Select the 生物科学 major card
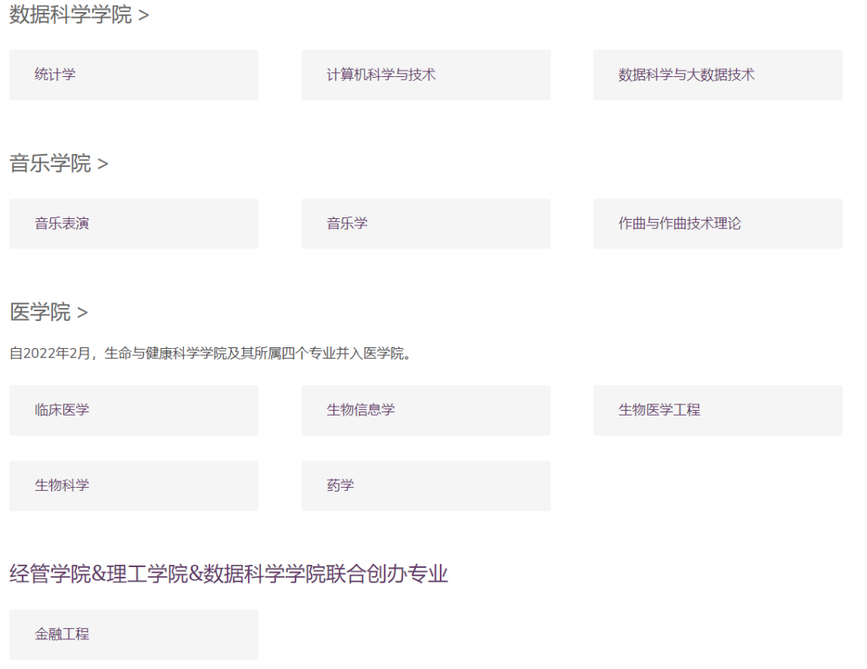Image resolution: width=867 pixels, height=669 pixels. (134, 485)
